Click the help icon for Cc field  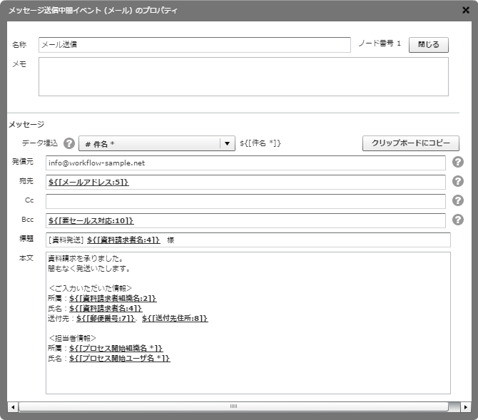(457, 200)
